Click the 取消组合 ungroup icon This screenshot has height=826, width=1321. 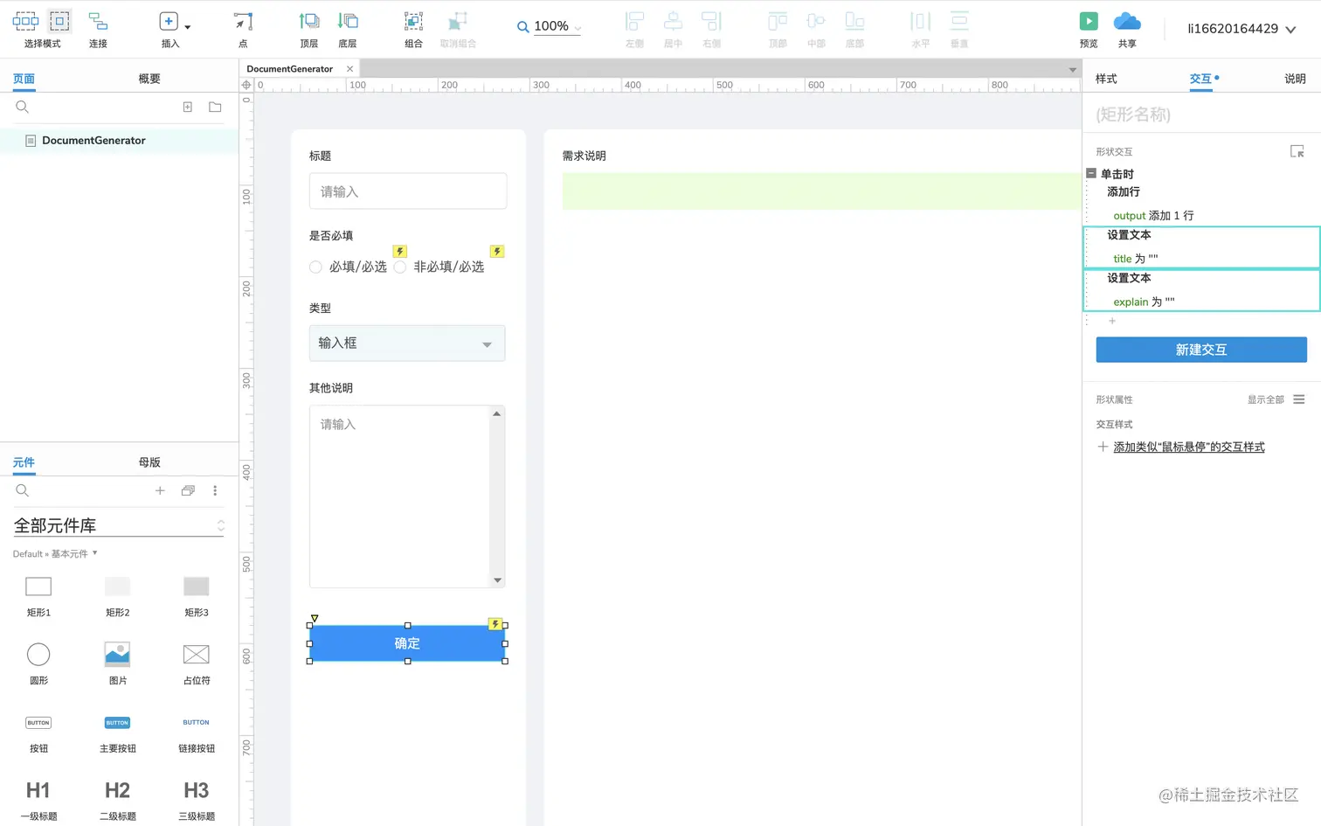[458, 21]
